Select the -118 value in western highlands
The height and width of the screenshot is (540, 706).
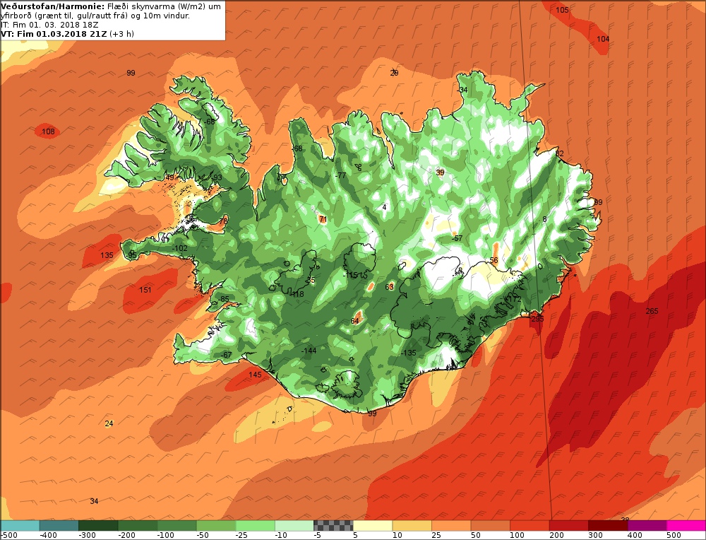[297, 294]
